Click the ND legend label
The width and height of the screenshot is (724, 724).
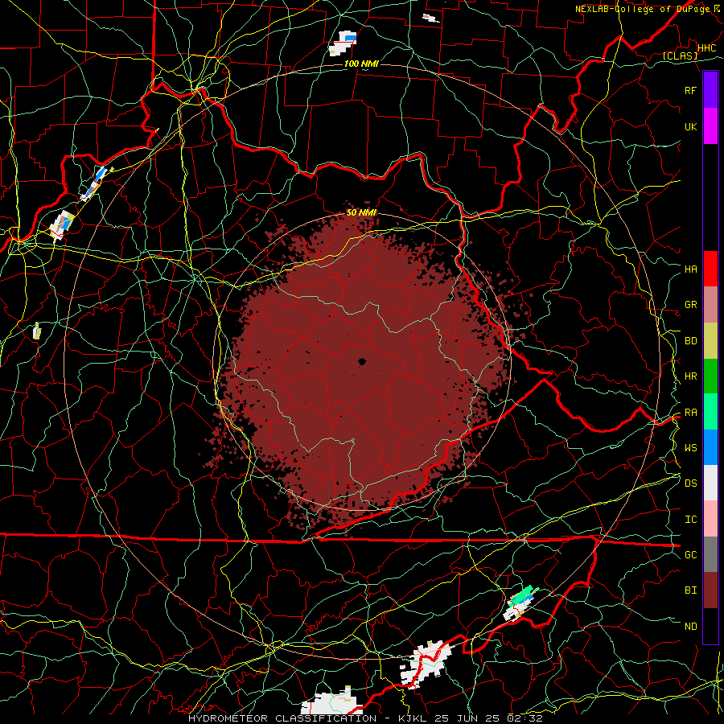click(691, 627)
